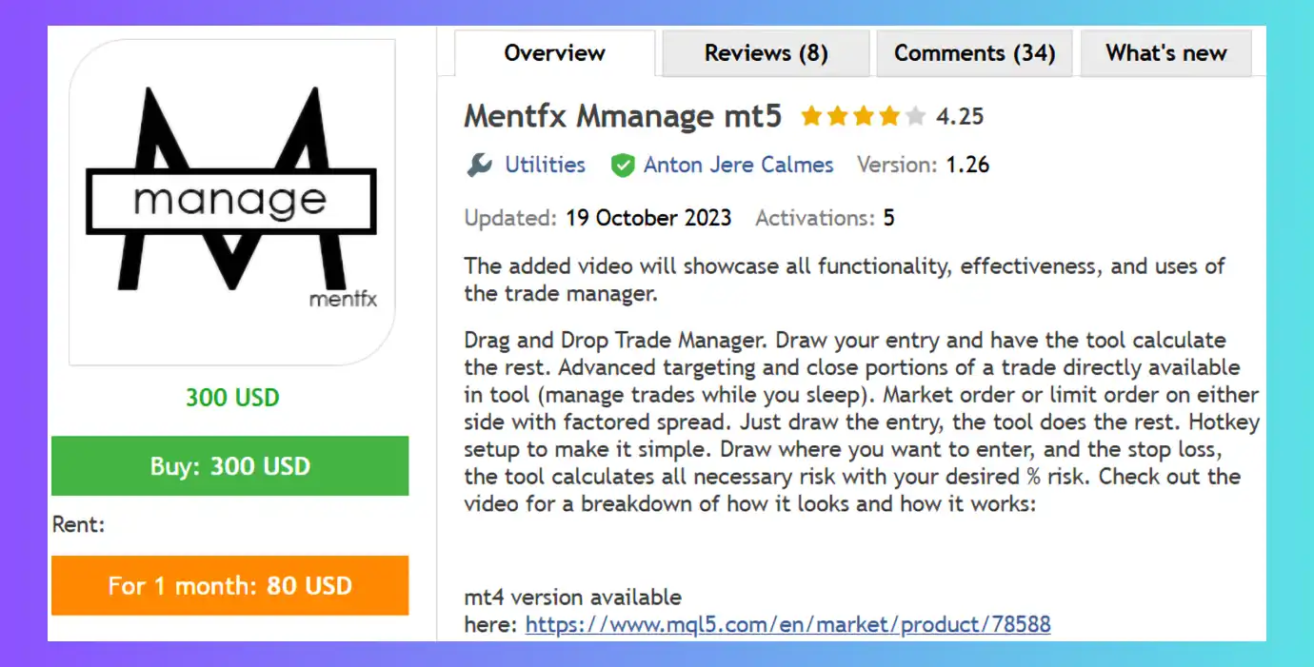Viewport: 1314px width, 667px height.
Task: Click the third gold rating star
Action: pos(864,117)
